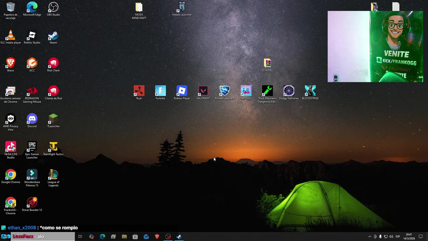Open the Roblox Studio desktop icon

32,37
